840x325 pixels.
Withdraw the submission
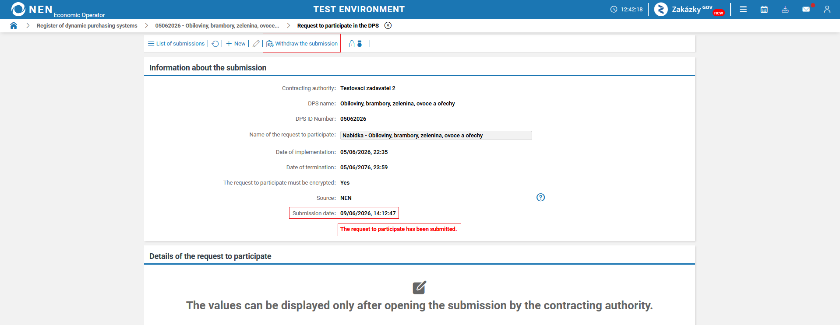pyautogui.click(x=302, y=44)
